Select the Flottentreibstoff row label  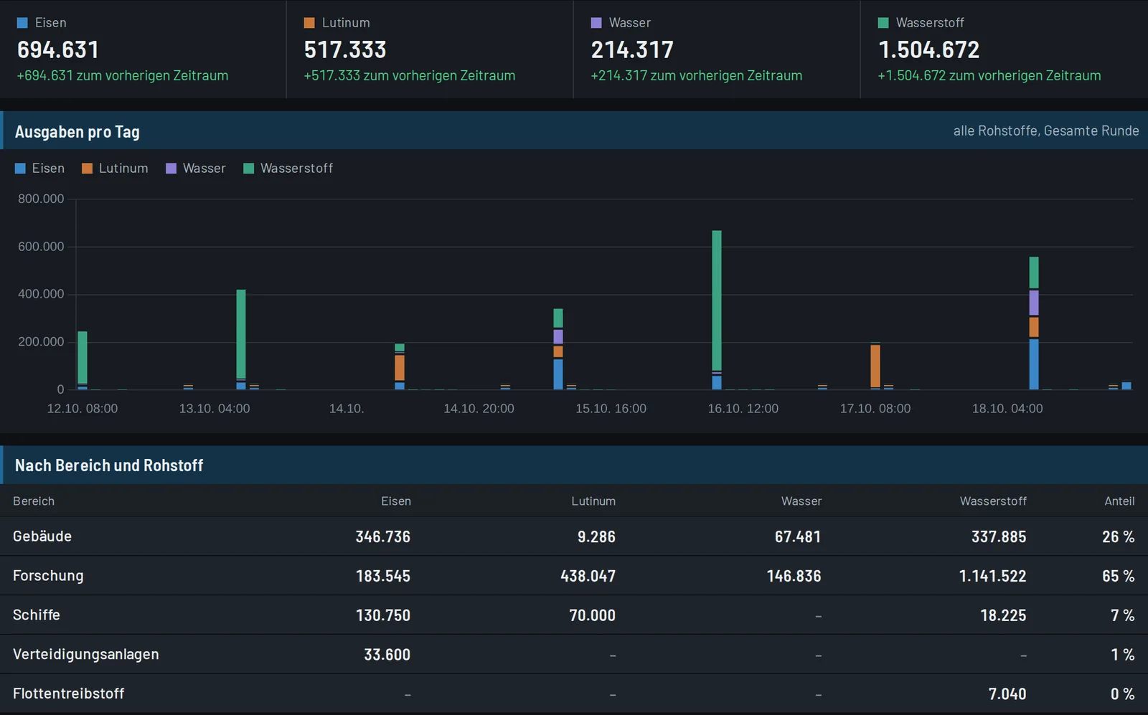69,693
